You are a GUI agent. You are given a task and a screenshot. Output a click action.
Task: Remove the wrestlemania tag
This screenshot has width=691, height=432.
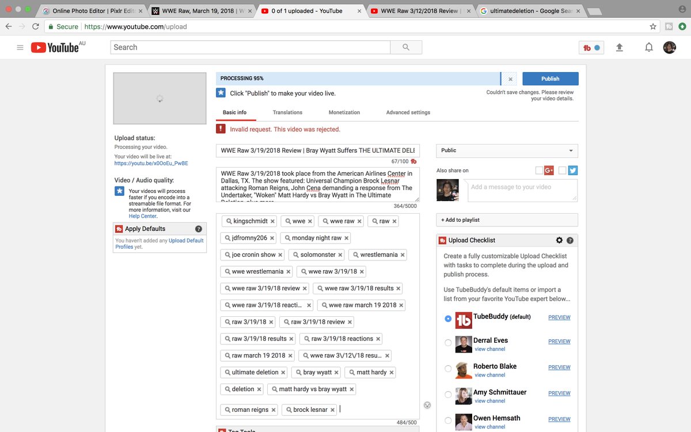click(403, 255)
